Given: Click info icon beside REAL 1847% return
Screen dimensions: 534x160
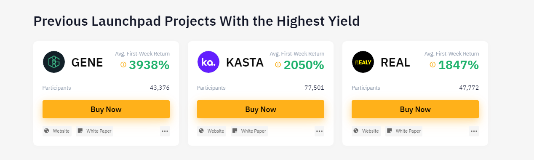Looking at the screenshot, I should [433, 65].
